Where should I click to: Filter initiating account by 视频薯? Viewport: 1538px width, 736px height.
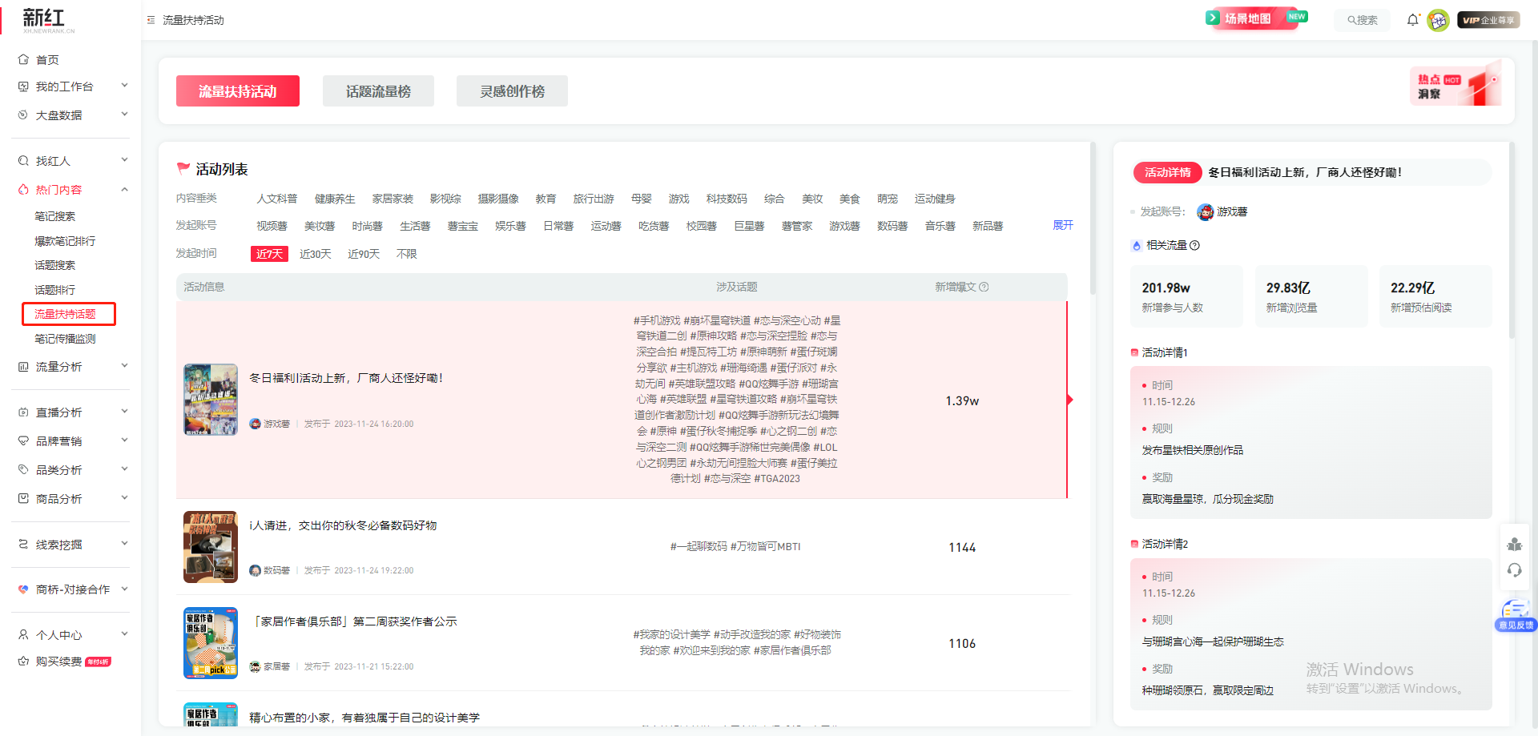point(272,226)
